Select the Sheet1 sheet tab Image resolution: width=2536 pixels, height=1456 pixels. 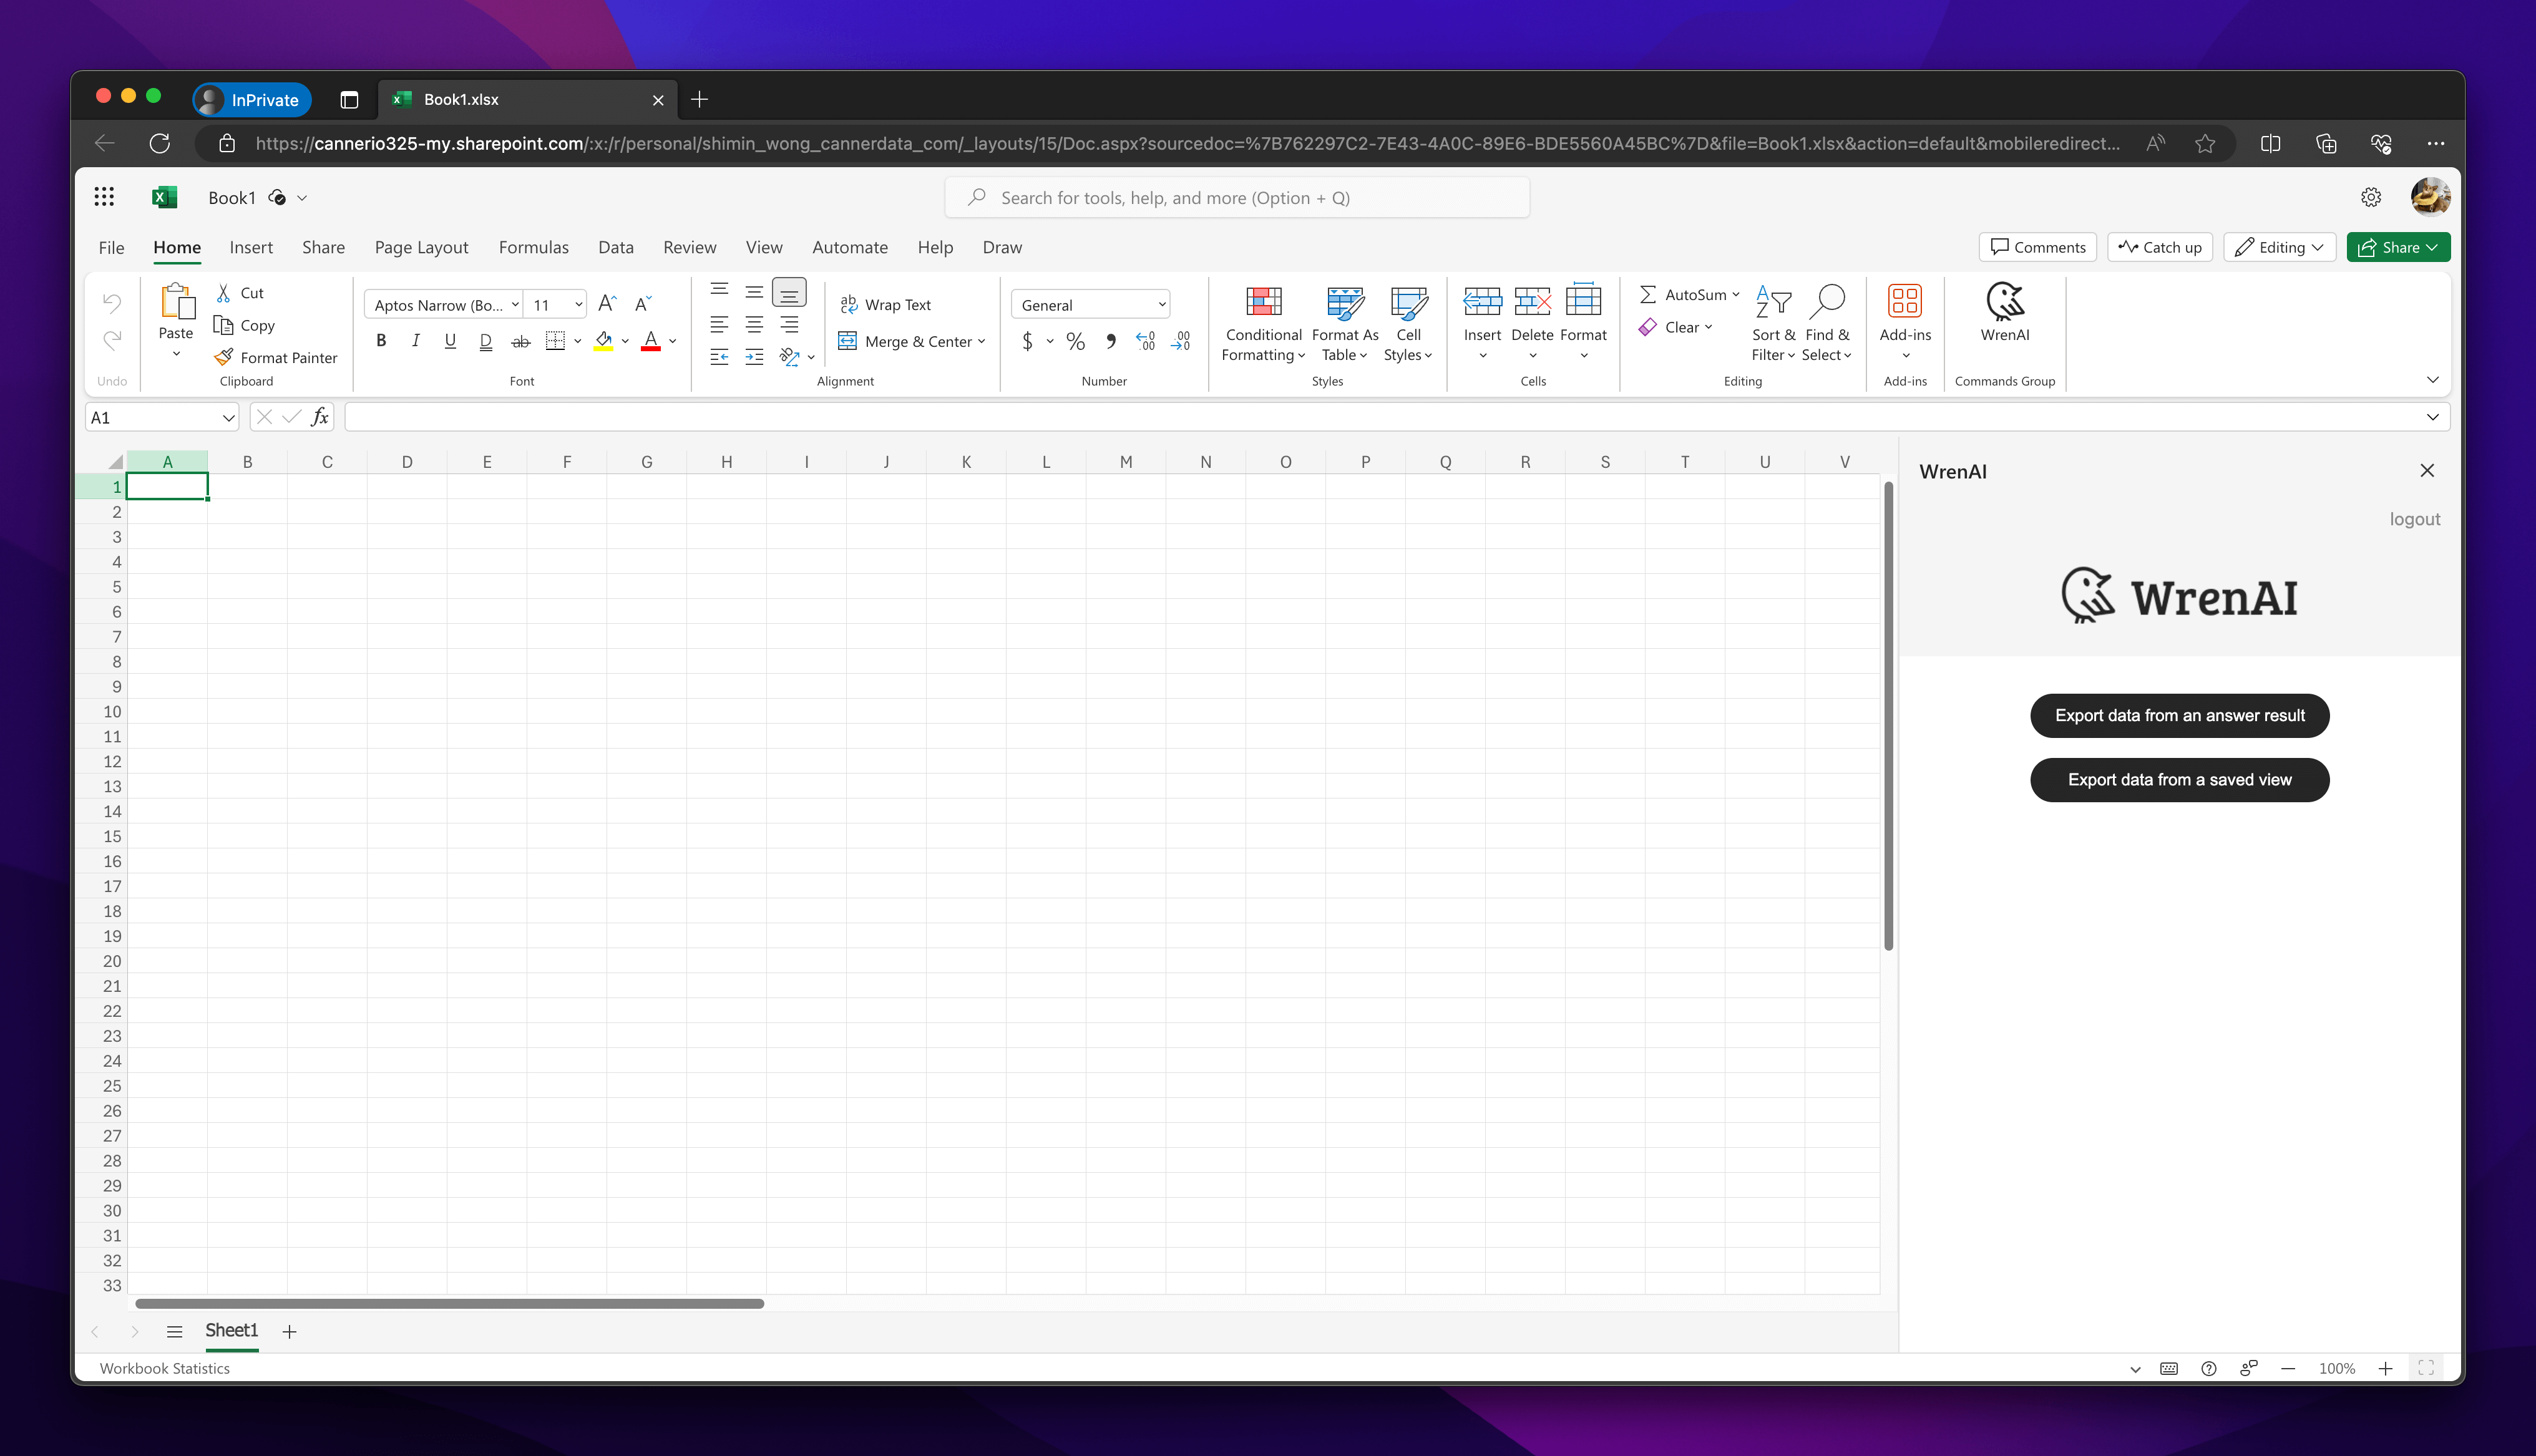point(231,1330)
